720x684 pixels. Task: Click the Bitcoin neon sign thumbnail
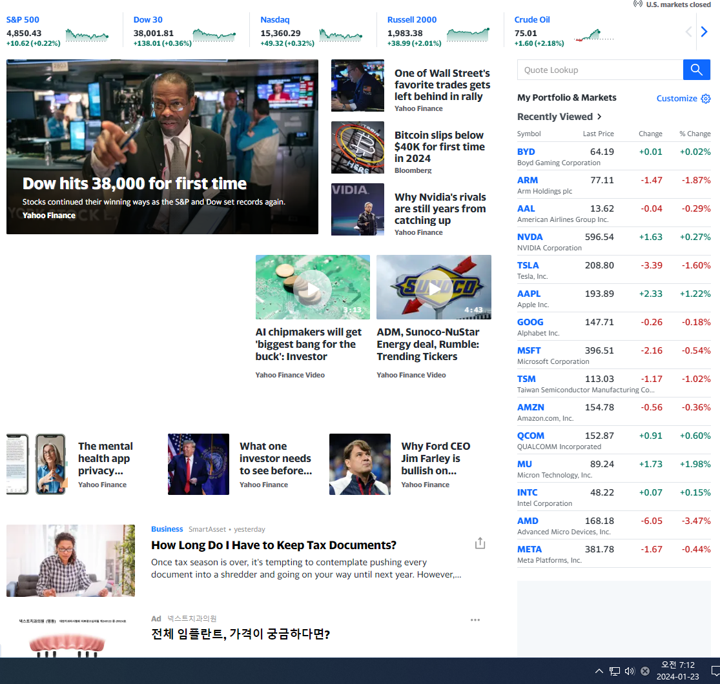[x=358, y=147]
